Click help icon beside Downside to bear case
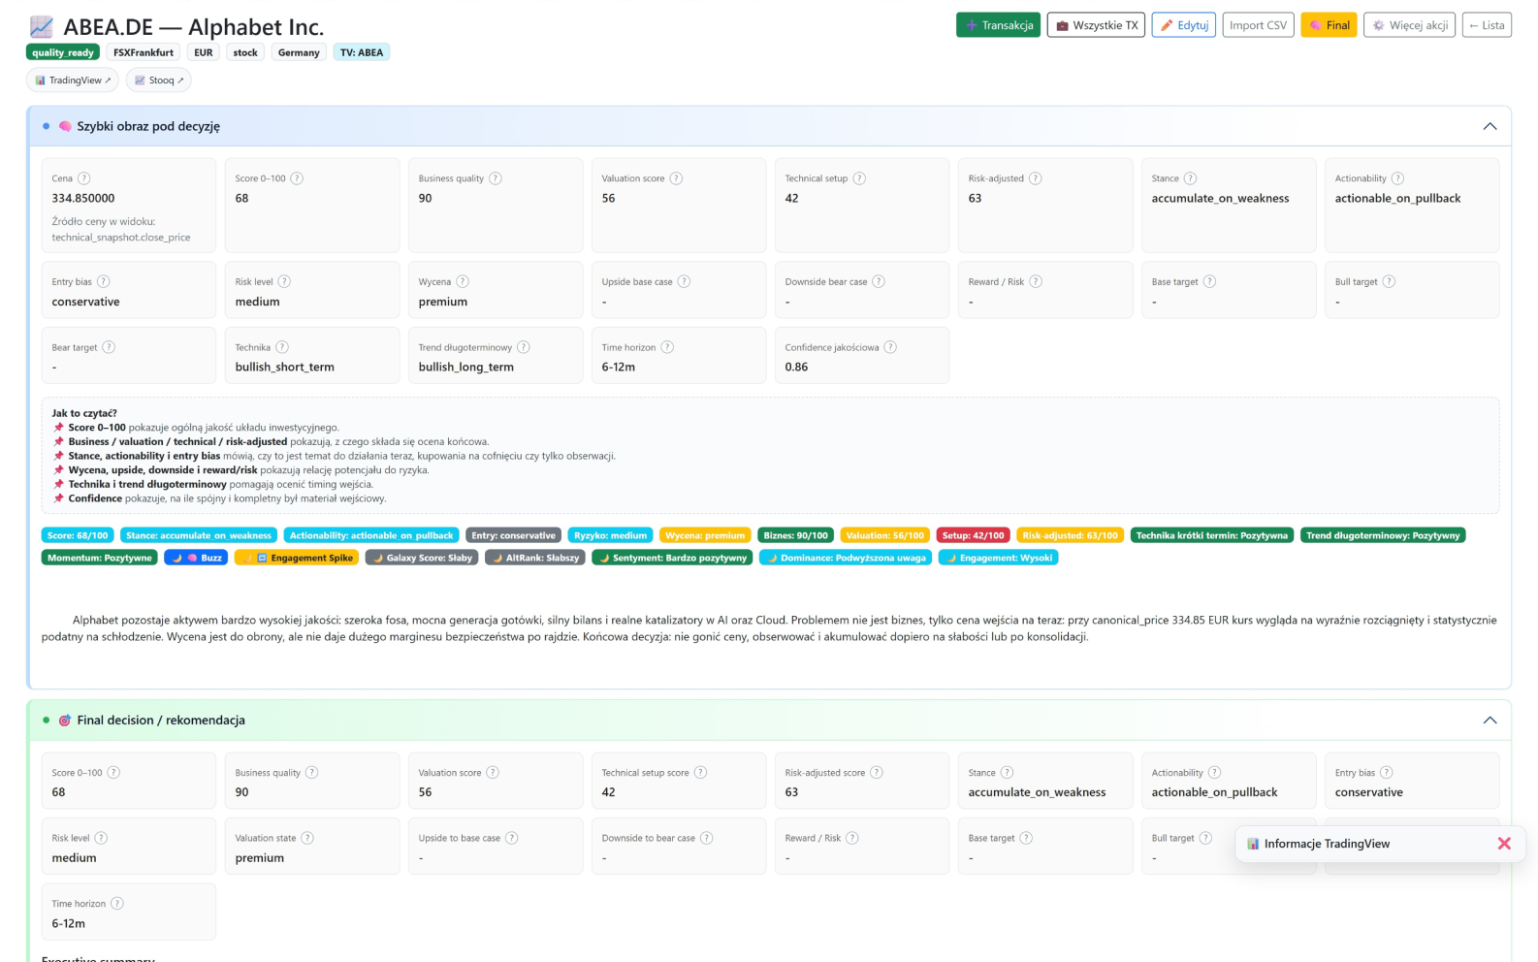Screen dimensions: 1538x962 (707, 838)
